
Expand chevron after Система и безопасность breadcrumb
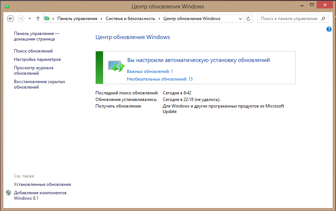click(159, 19)
